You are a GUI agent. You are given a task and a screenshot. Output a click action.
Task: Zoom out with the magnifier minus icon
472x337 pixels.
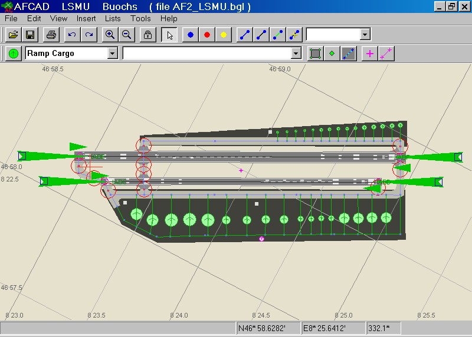126,35
